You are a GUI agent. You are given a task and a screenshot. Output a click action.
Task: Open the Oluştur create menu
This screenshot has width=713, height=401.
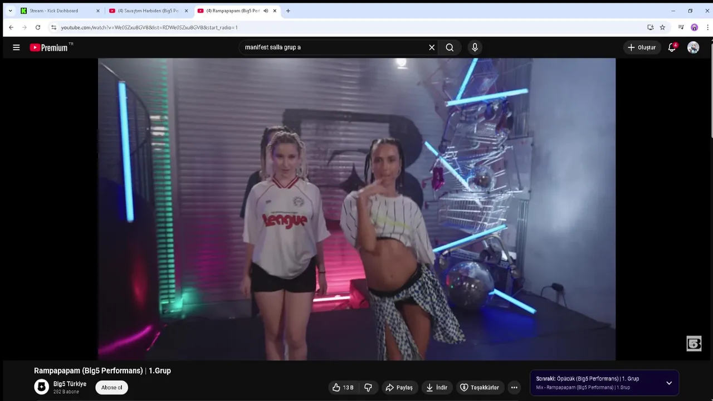(642, 47)
